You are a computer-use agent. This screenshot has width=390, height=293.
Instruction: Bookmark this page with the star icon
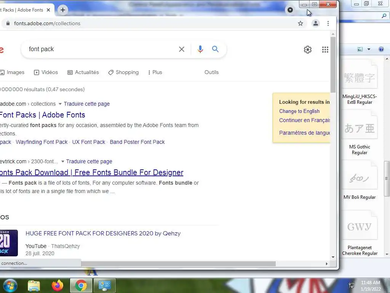(x=300, y=23)
